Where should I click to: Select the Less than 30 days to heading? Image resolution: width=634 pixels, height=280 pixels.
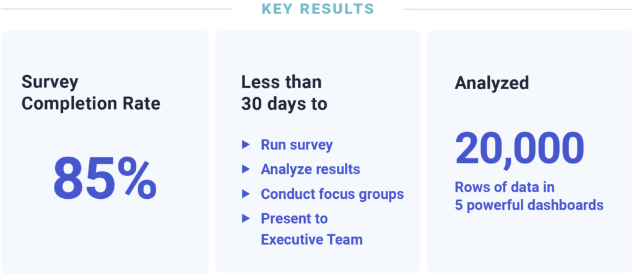pyautogui.click(x=284, y=93)
